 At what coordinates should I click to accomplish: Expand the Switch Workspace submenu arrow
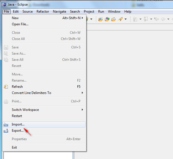82,109
